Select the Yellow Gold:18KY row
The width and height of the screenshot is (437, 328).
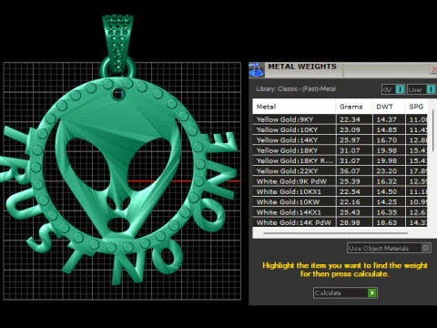tap(340, 150)
